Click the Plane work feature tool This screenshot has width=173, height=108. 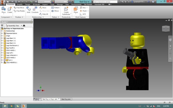(x=76, y=10)
